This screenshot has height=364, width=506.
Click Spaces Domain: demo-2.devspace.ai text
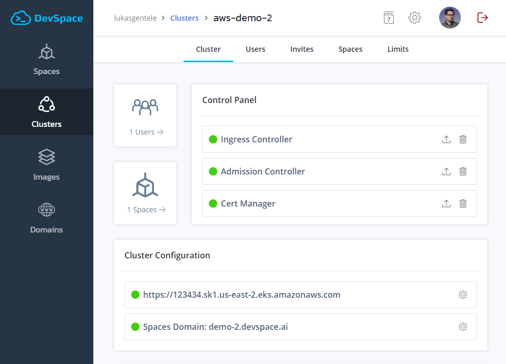(216, 327)
